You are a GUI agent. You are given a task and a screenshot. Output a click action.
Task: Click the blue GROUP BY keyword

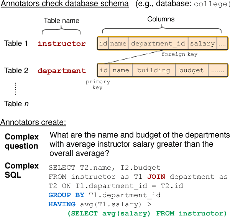pos(66,195)
